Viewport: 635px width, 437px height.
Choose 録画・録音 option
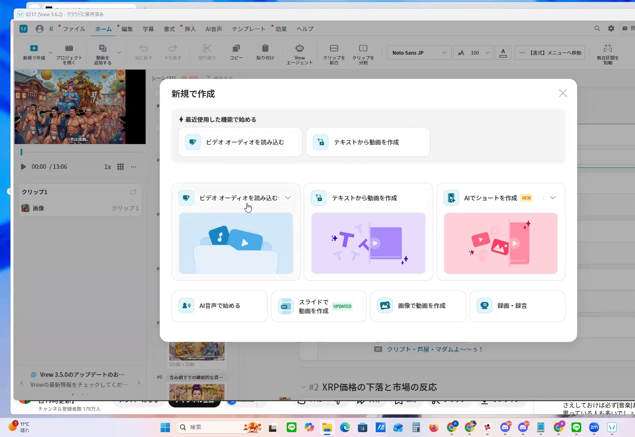(517, 306)
